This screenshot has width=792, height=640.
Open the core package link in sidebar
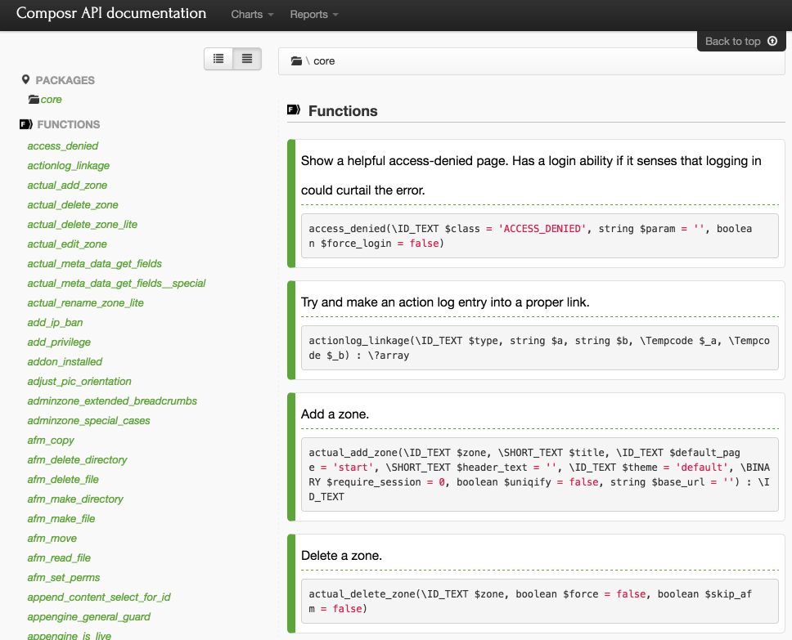51,100
